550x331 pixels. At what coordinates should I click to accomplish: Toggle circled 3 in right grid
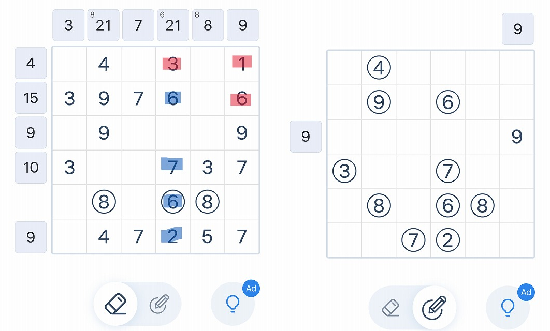click(344, 171)
